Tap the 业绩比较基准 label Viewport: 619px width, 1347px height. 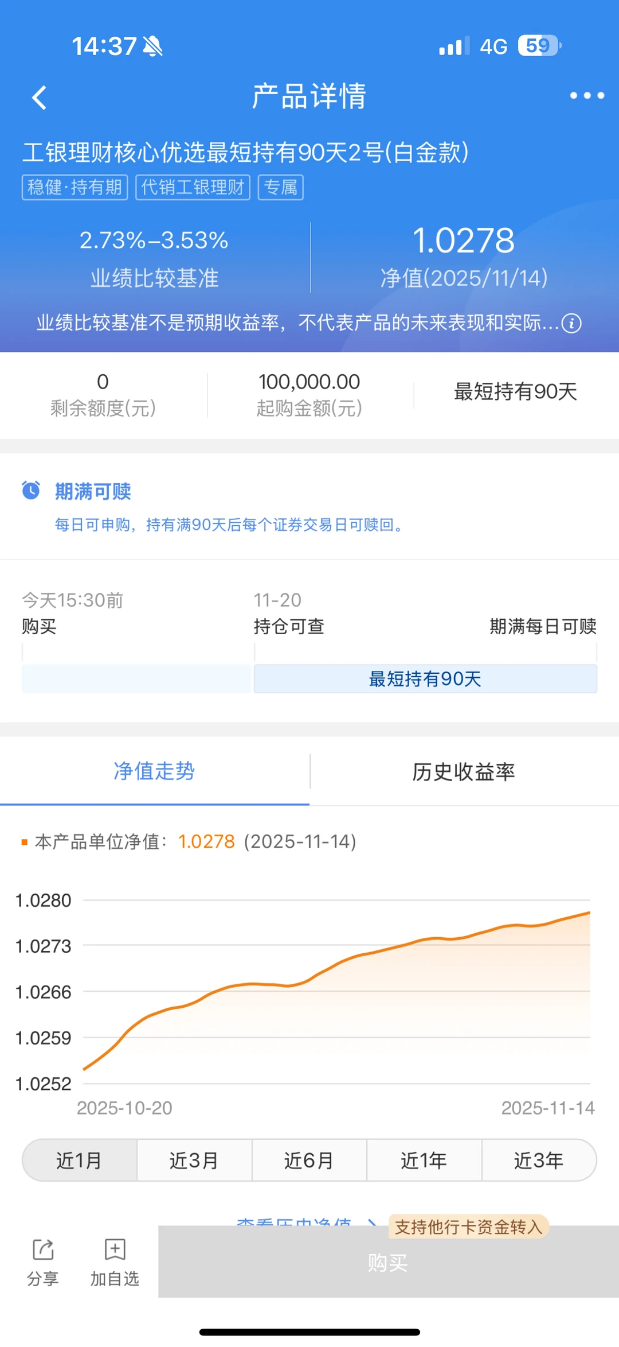[x=154, y=278]
